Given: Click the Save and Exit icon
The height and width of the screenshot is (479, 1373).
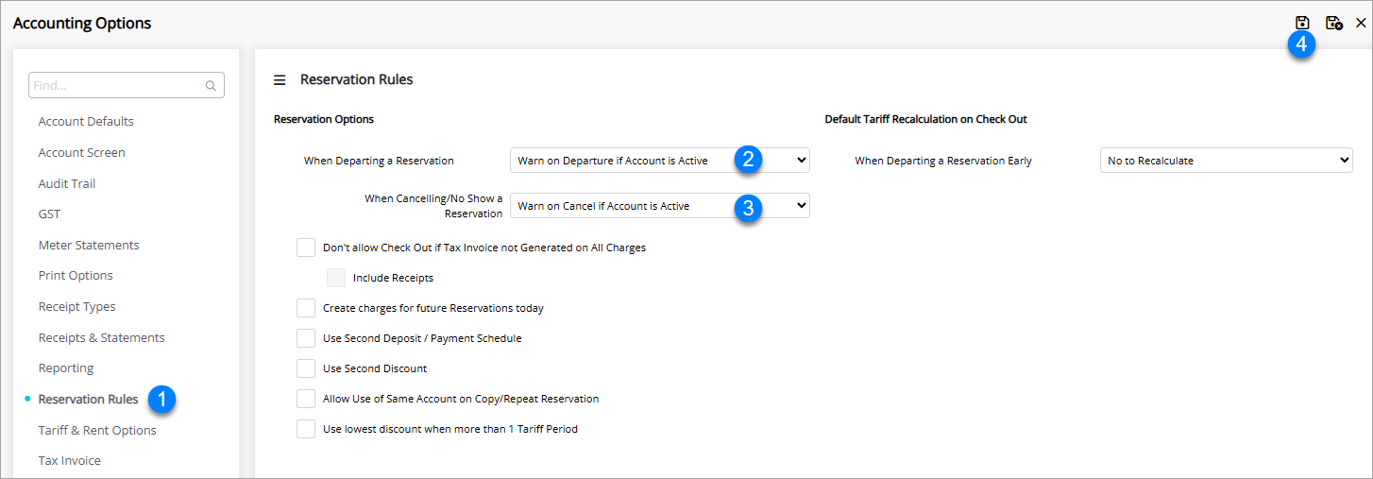Looking at the screenshot, I should click(1333, 23).
